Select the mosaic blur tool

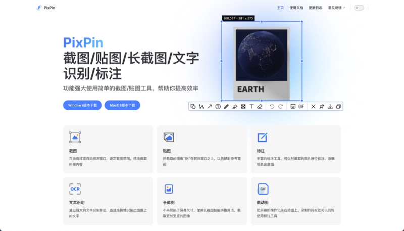point(243,107)
